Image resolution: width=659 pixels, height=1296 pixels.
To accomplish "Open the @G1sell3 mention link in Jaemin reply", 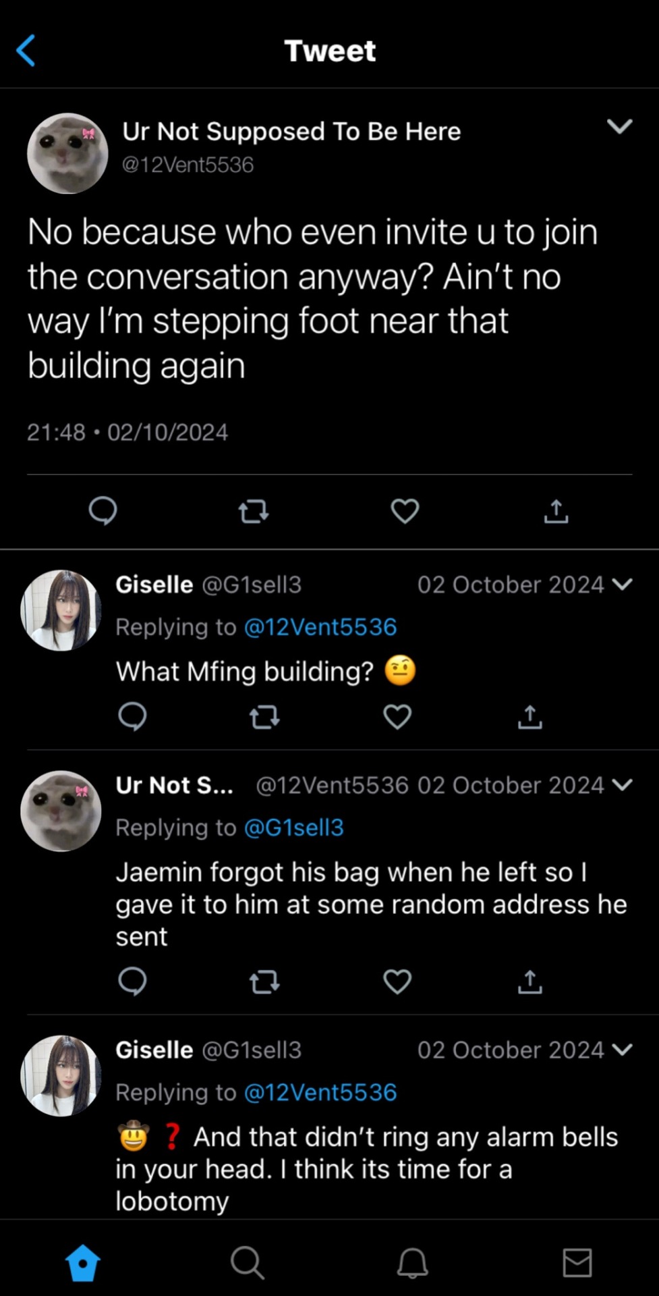I will (x=293, y=828).
